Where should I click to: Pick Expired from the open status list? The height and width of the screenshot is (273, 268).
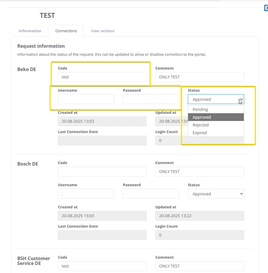point(200,132)
